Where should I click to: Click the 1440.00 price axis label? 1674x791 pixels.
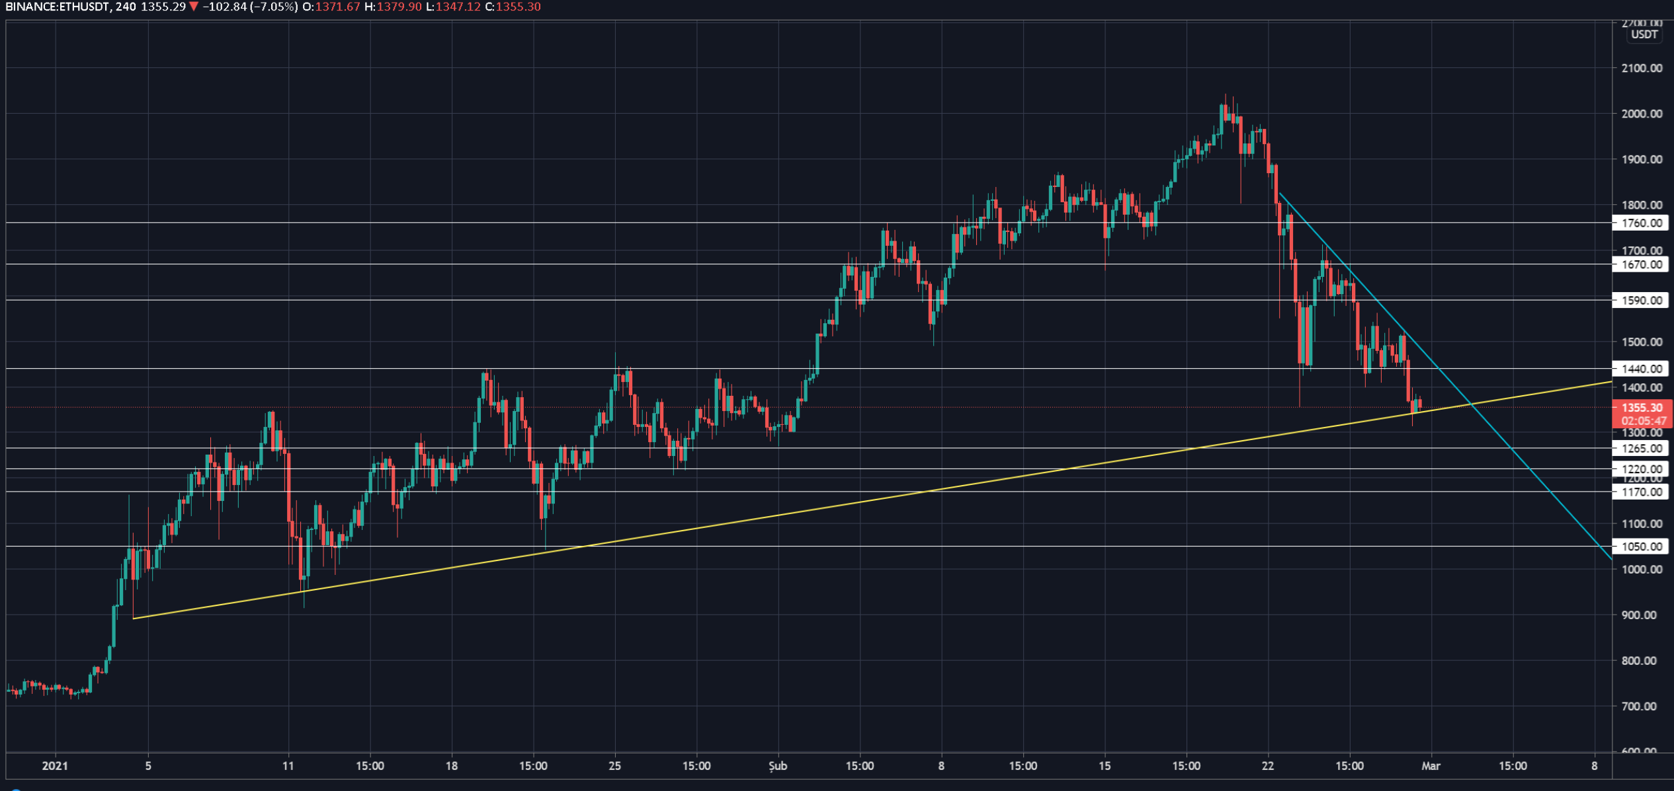[1641, 369]
